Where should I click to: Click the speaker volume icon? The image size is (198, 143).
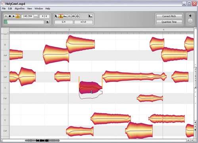coord(190,16)
